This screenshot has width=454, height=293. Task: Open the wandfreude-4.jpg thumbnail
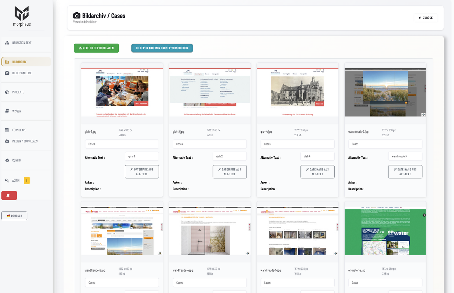click(x=210, y=231)
